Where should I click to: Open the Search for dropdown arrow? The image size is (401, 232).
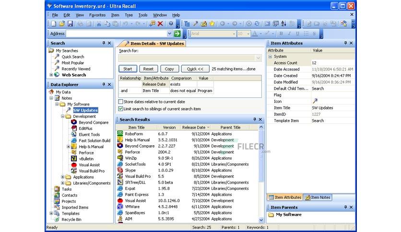point(258,58)
